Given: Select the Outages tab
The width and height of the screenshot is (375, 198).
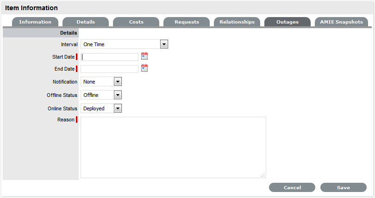Looking at the screenshot, I should [x=287, y=22].
